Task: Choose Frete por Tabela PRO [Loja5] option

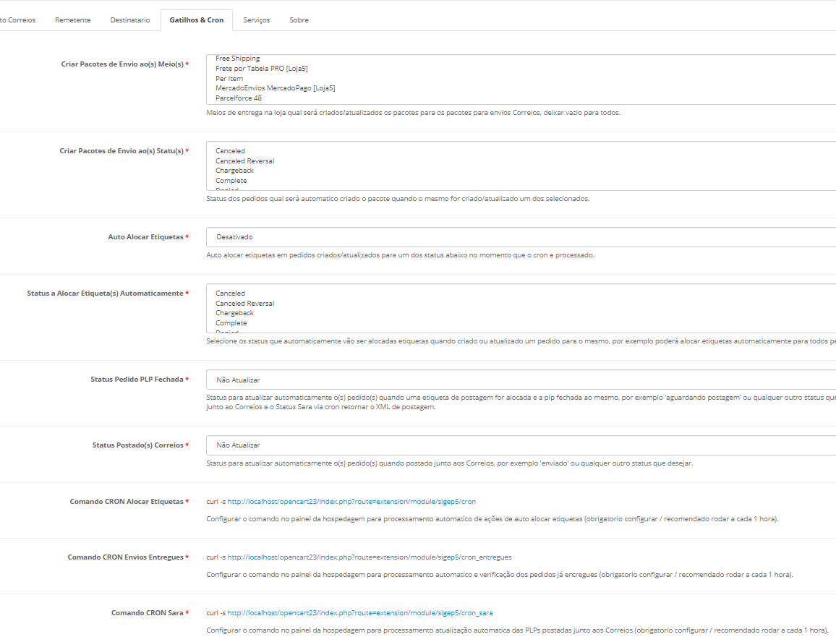Action: tap(261, 69)
